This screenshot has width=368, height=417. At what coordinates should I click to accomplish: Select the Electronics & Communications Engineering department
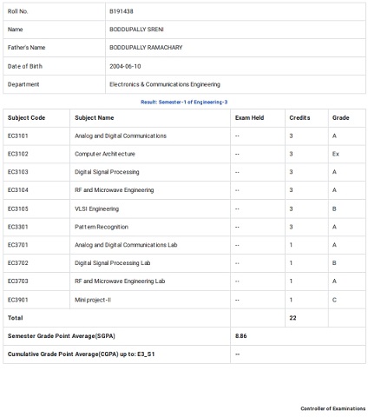pos(165,84)
